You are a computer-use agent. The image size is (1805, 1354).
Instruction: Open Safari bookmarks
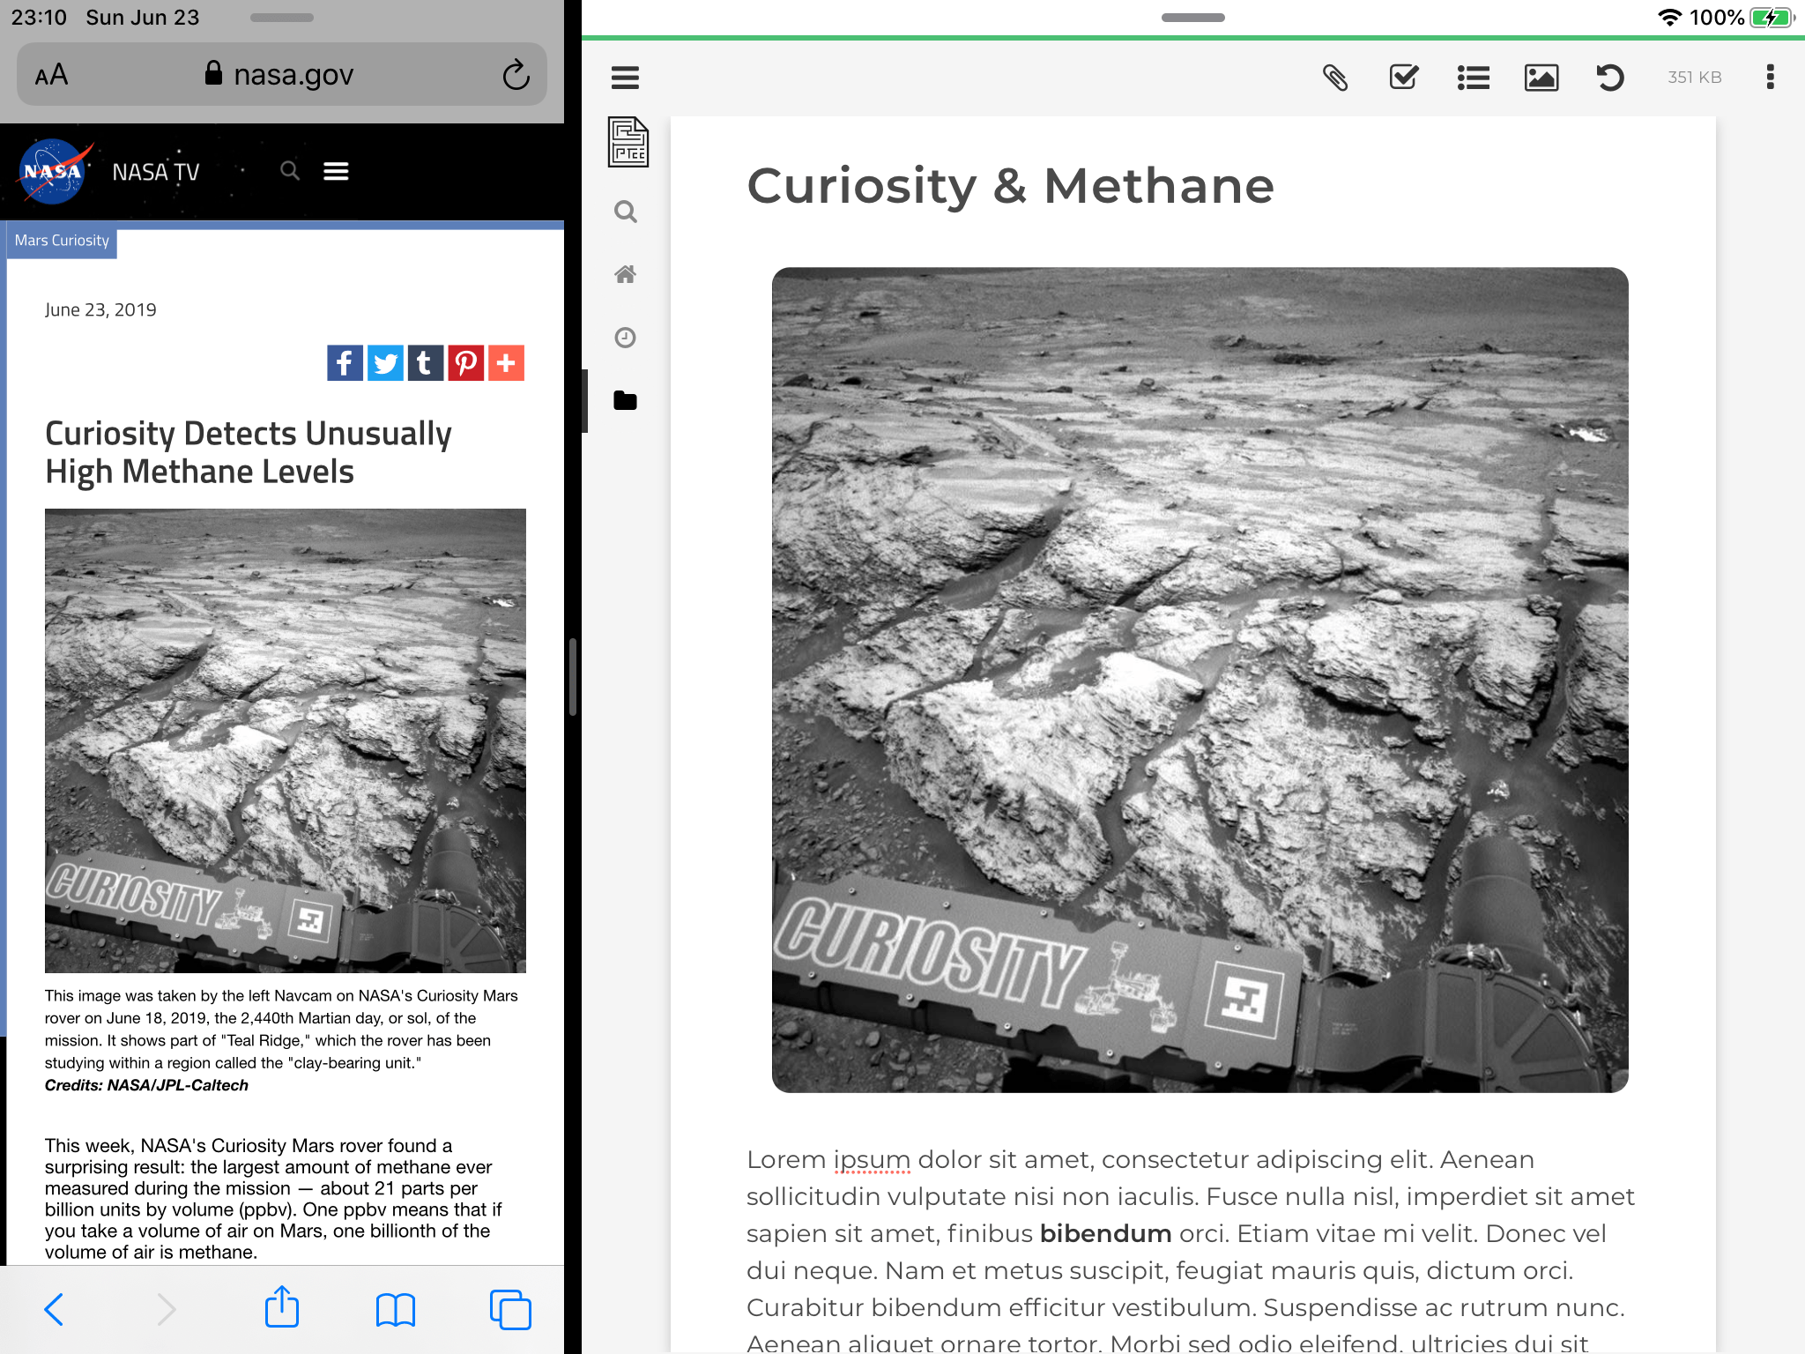pyautogui.click(x=395, y=1309)
